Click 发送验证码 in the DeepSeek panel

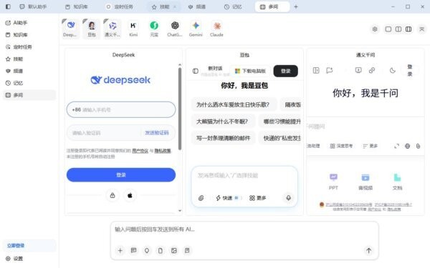[x=157, y=133]
